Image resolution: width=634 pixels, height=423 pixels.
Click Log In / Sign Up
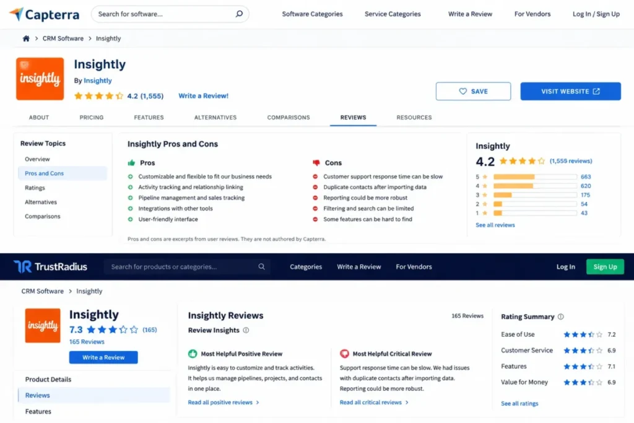596,14
